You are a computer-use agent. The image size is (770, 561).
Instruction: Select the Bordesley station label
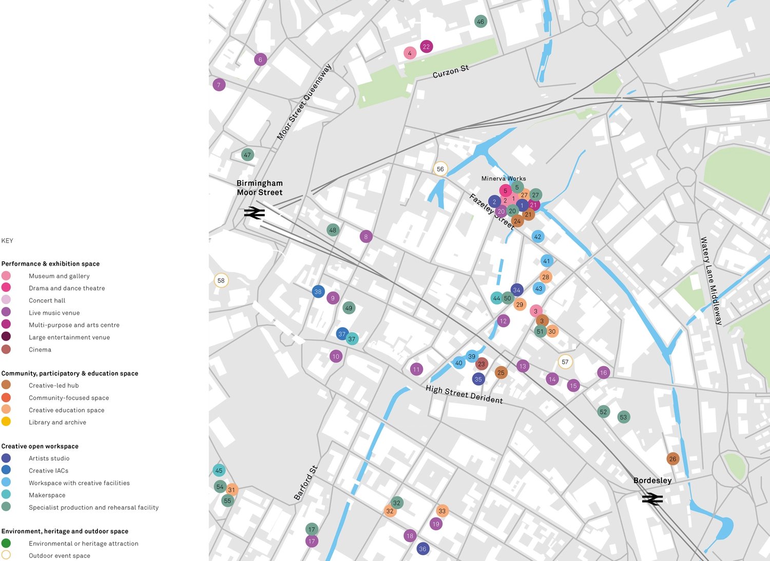(x=652, y=480)
